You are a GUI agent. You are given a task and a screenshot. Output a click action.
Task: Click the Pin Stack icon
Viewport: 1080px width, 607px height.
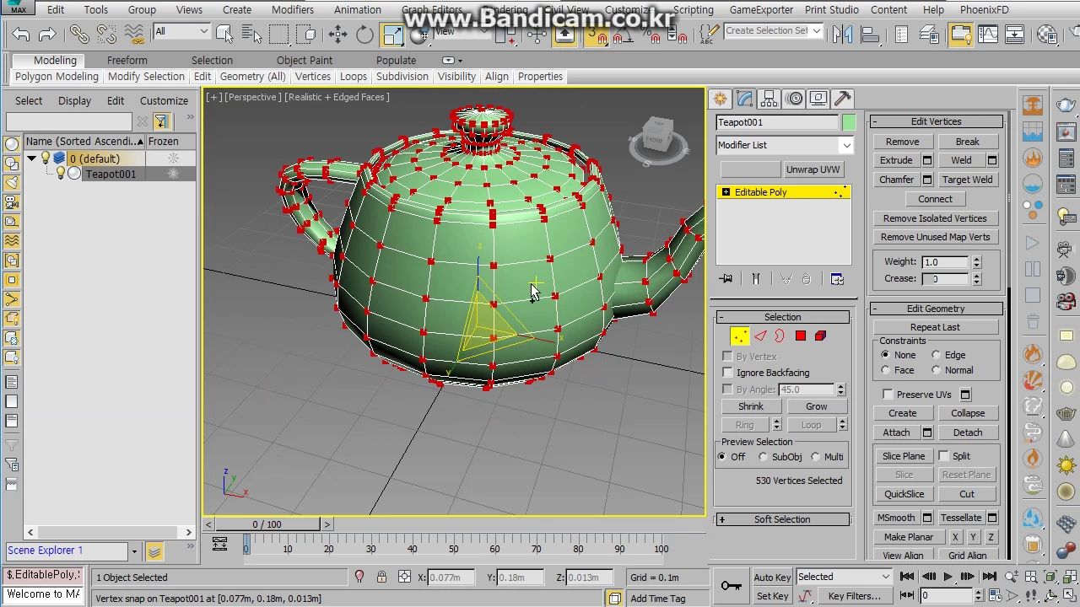[726, 279]
